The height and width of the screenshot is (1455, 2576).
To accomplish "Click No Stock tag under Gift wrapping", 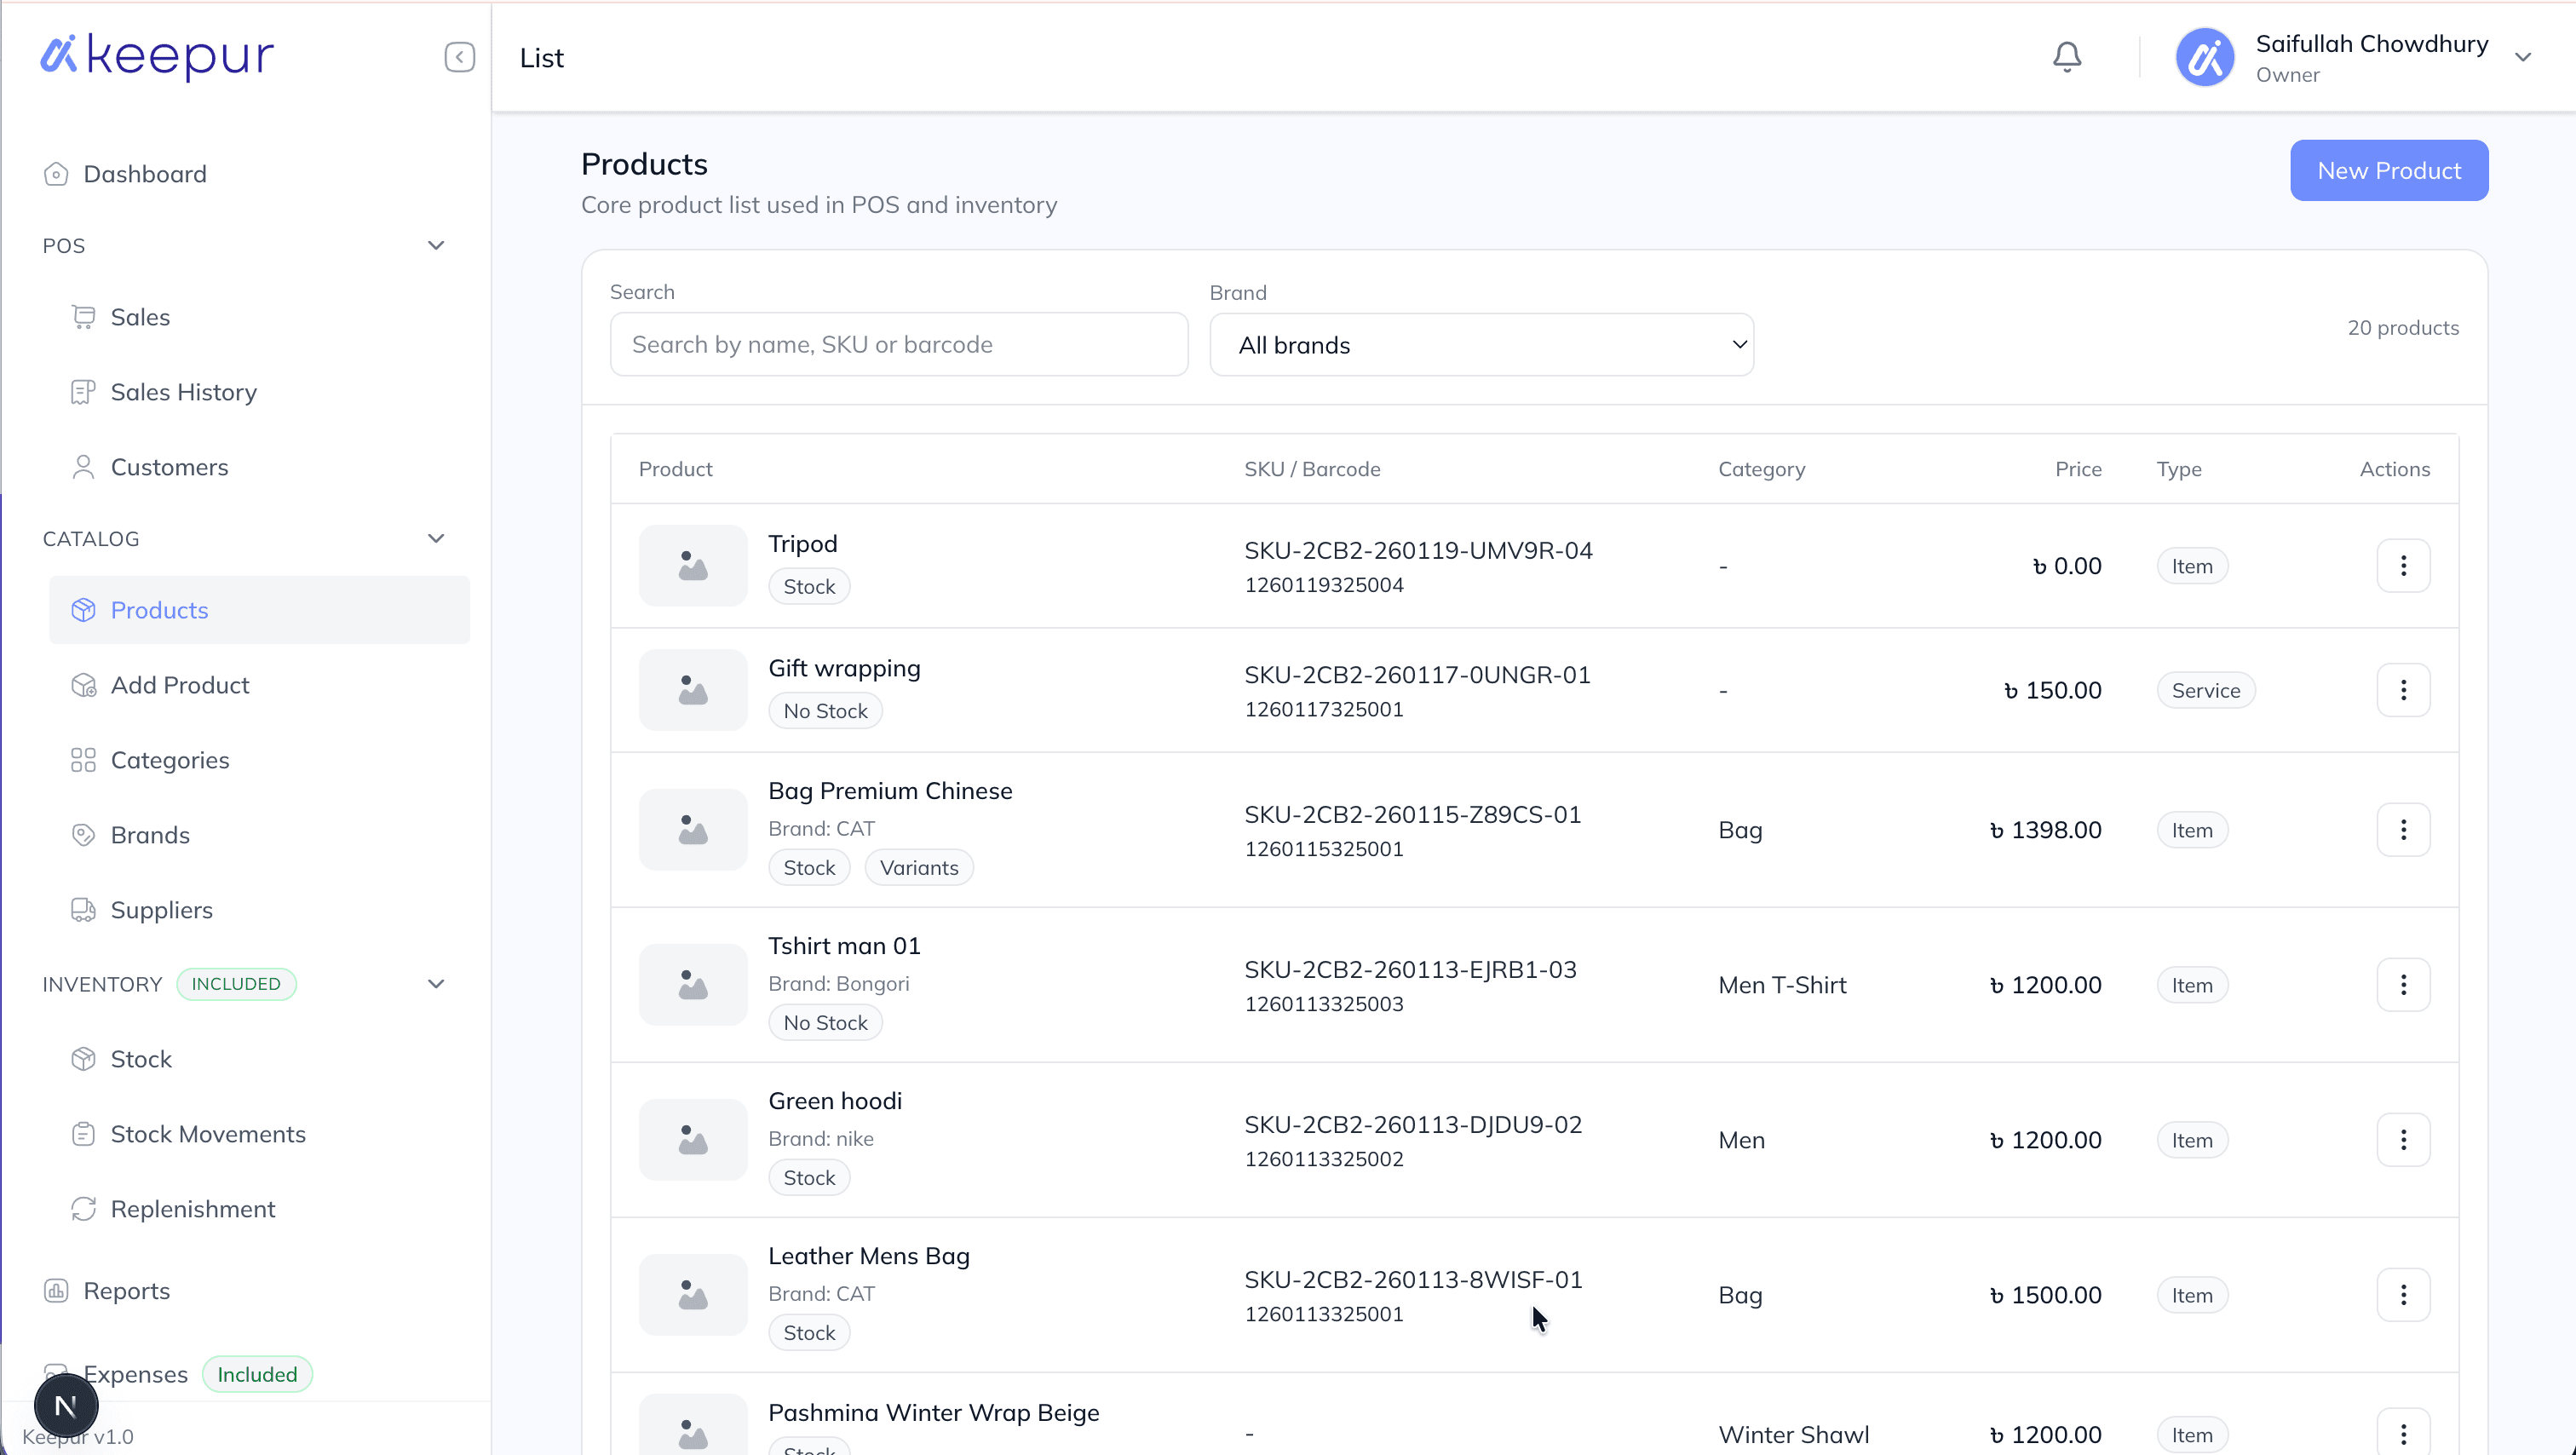I will 825,711.
